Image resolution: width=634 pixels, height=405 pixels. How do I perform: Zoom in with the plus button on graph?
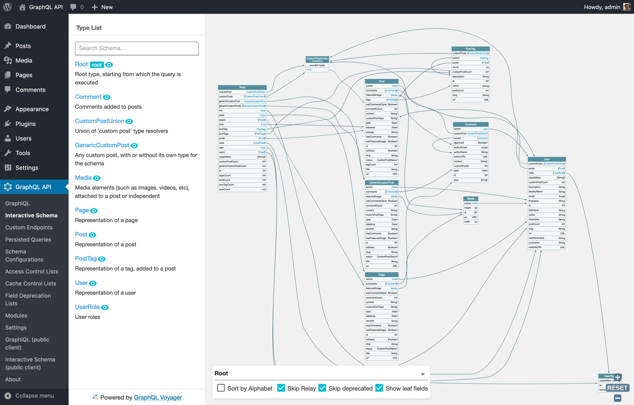(x=617, y=377)
